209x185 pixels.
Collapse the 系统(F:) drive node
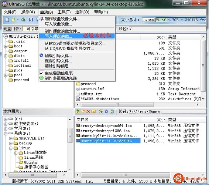(x=6, y=134)
